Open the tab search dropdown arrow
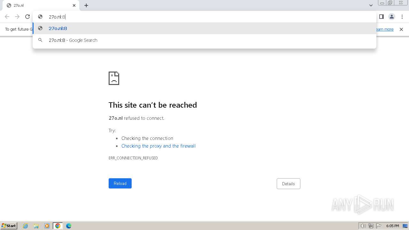 (371, 5)
